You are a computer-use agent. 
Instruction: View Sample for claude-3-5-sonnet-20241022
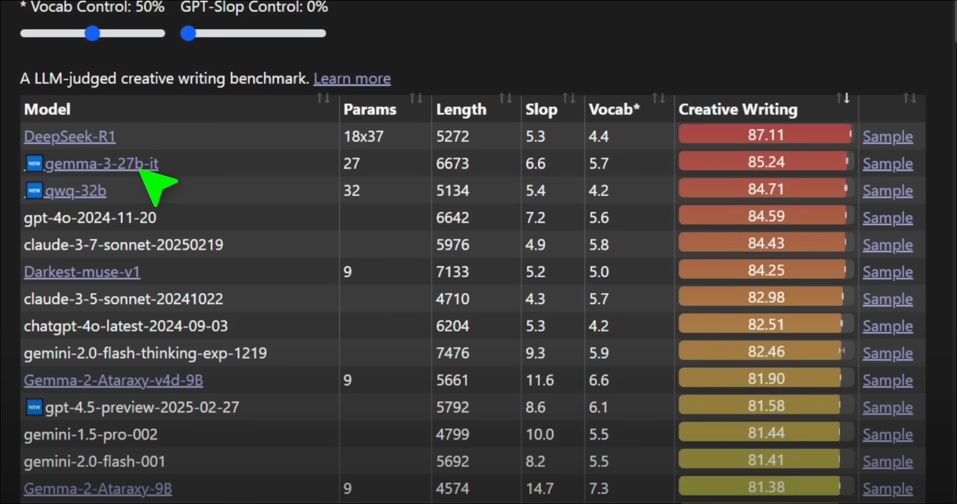click(887, 299)
